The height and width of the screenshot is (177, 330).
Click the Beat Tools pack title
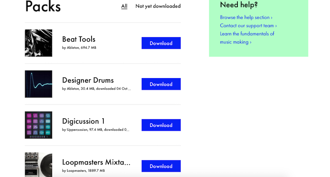(x=79, y=39)
